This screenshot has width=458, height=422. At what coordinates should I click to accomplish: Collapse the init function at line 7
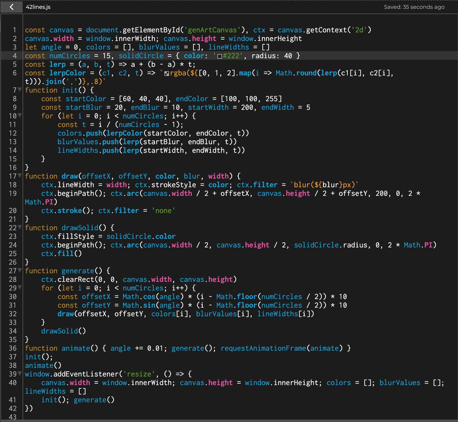(x=20, y=90)
